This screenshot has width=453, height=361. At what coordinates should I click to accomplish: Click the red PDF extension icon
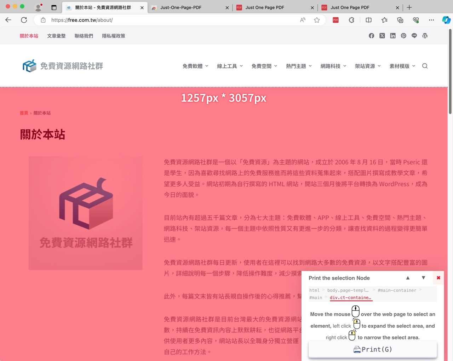pos(336,20)
